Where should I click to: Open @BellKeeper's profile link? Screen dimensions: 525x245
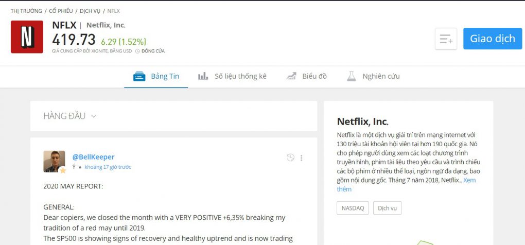click(93, 157)
